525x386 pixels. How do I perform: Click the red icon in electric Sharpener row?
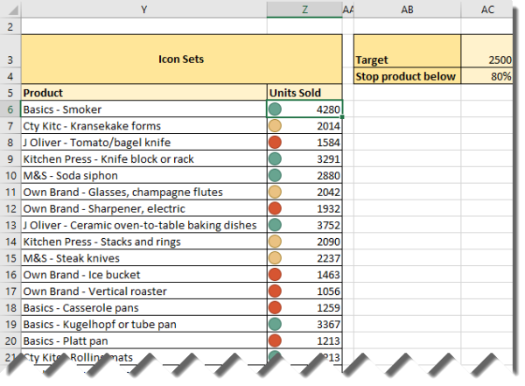(x=275, y=208)
